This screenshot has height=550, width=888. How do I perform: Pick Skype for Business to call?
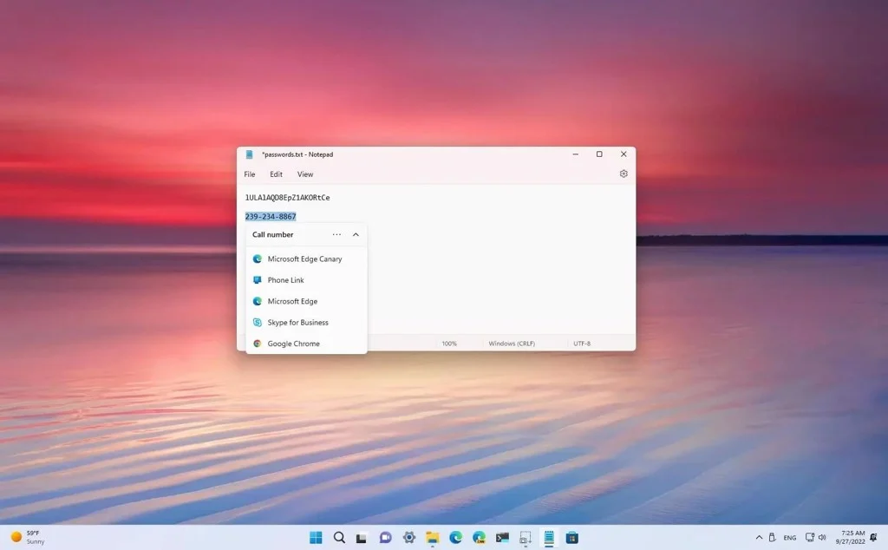tap(306, 323)
